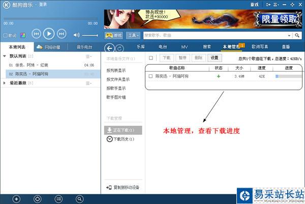Screen dimensions: 305x204
Task: Check the select-all downloads checkbox
Action: pos(151,58)
